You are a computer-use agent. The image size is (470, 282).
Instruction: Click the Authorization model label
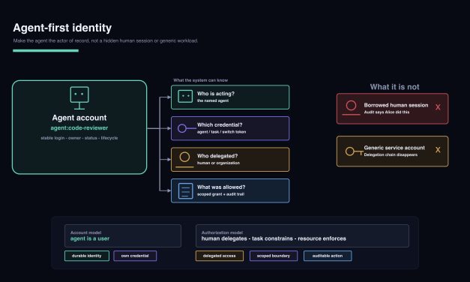tap(222, 232)
